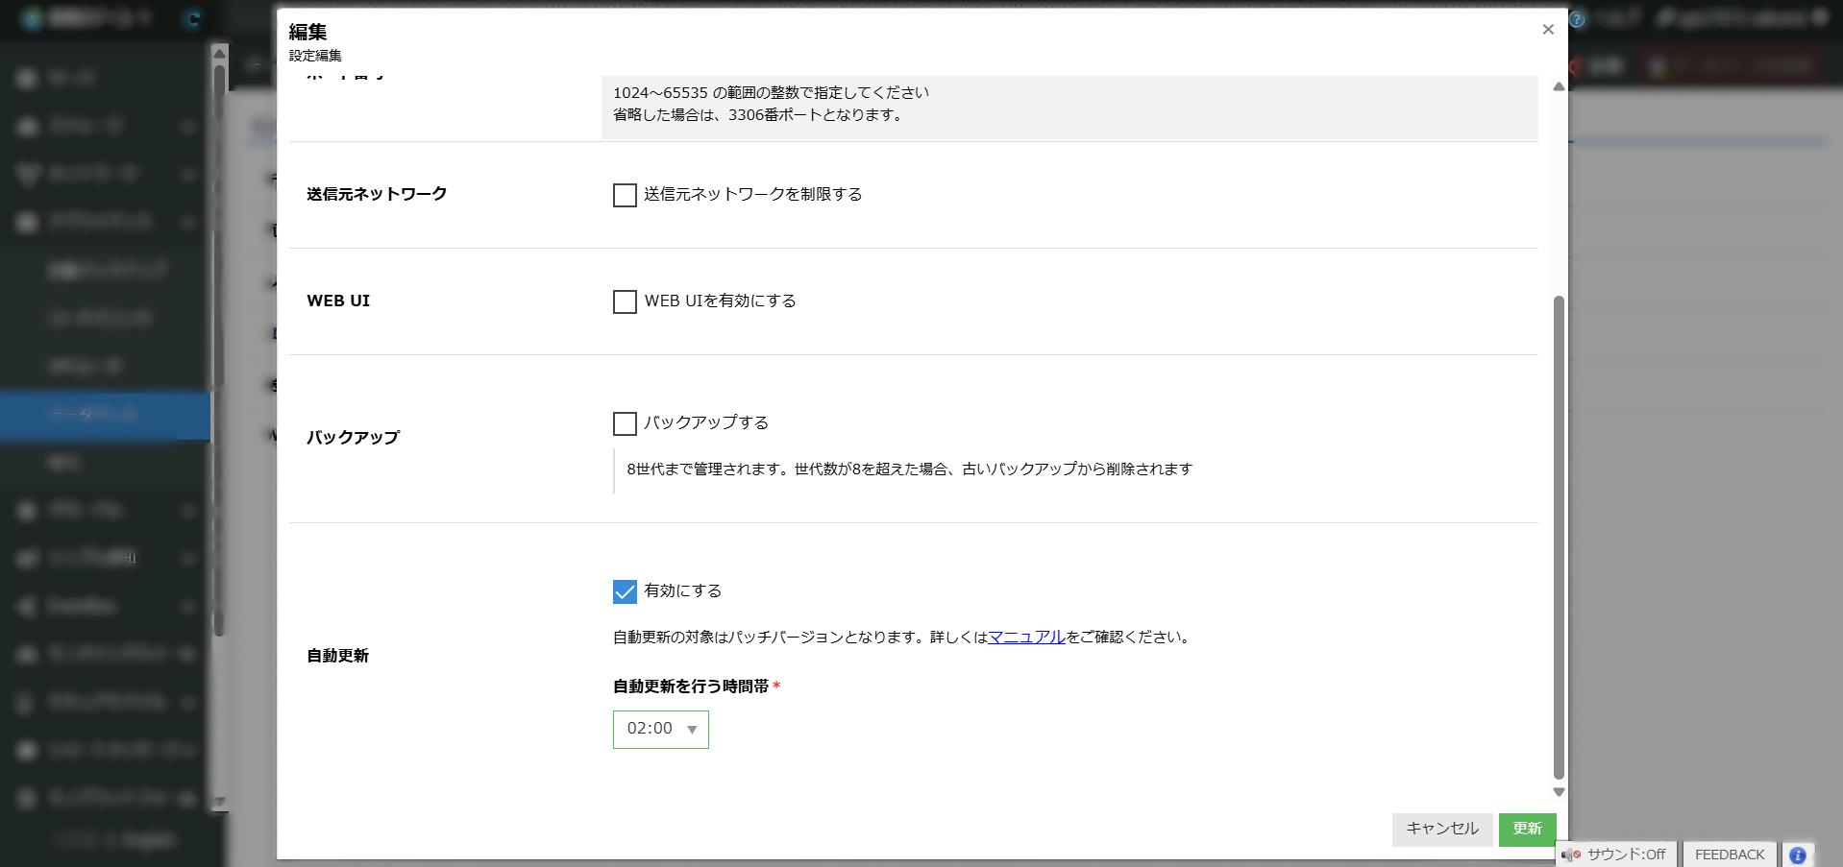This screenshot has width=1843, height=867.
Task: Tick the バックアップする checkbox
Action: tap(625, 423)
